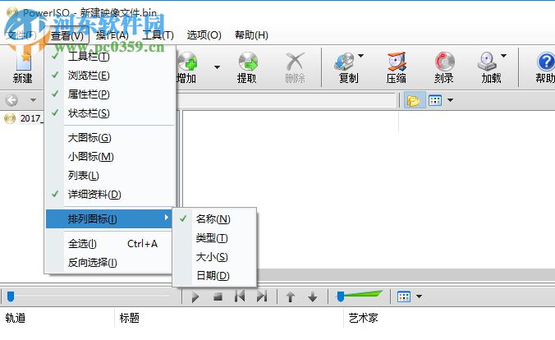Select the 2017_ disc item in tree
The width and height of the screenshot is (555, 340).
24,118
